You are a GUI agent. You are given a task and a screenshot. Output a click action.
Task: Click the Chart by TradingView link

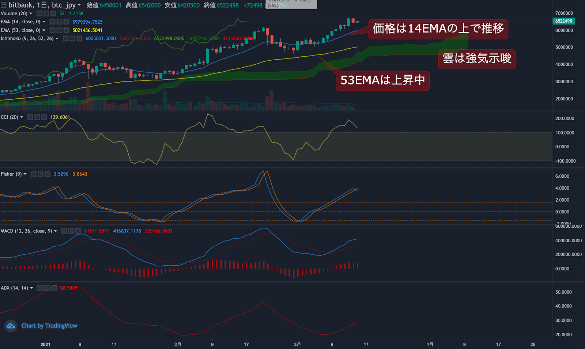point(49,326)
